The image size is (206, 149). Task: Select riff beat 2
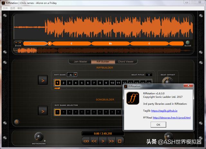(x=63, y=83)
